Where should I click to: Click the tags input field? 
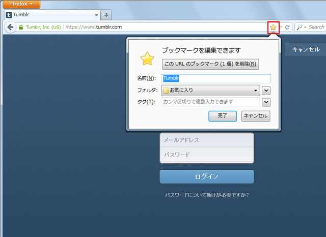tap(210, 102)
